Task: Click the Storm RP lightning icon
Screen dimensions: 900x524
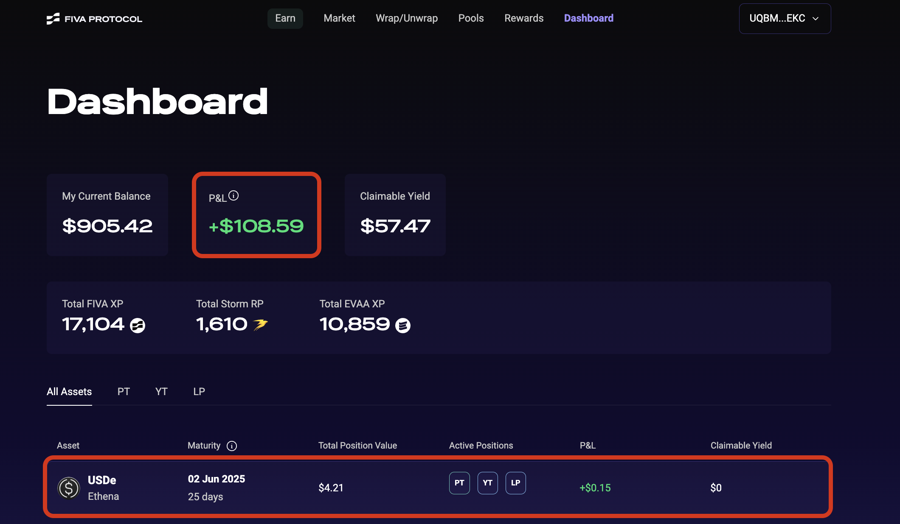Action: click(x=260, y=325)
